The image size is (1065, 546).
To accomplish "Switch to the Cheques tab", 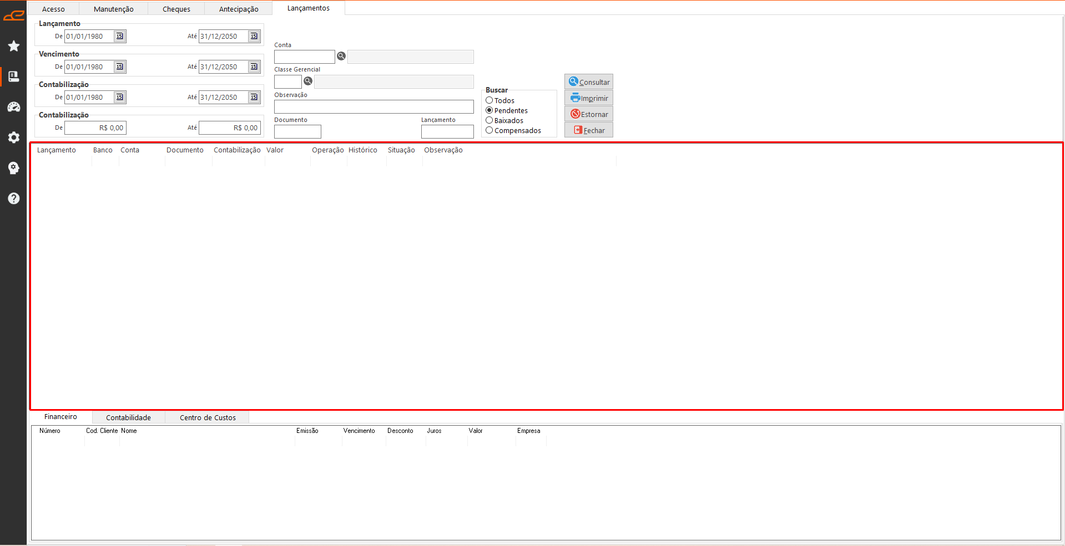I will (176, 9).
